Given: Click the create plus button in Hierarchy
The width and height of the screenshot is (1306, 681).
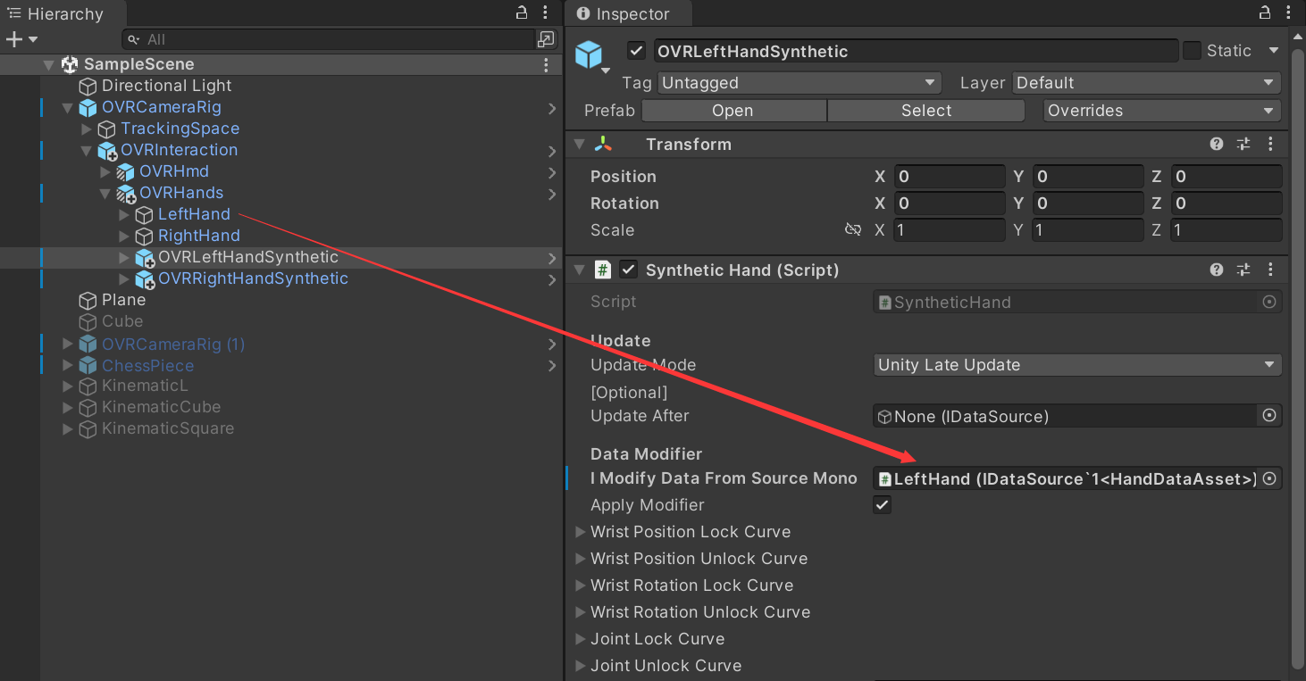Looking at the screenshot, I should click(x=13, y=39).
